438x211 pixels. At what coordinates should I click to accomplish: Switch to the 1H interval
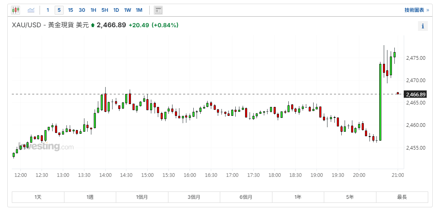[93, 10]
